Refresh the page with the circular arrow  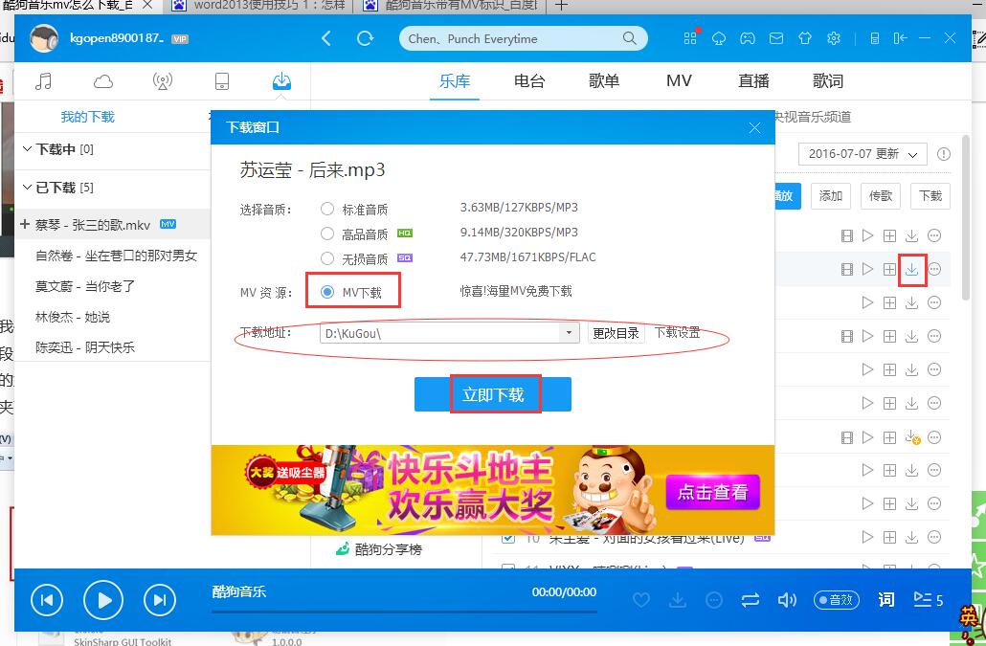tap(365, 38)
